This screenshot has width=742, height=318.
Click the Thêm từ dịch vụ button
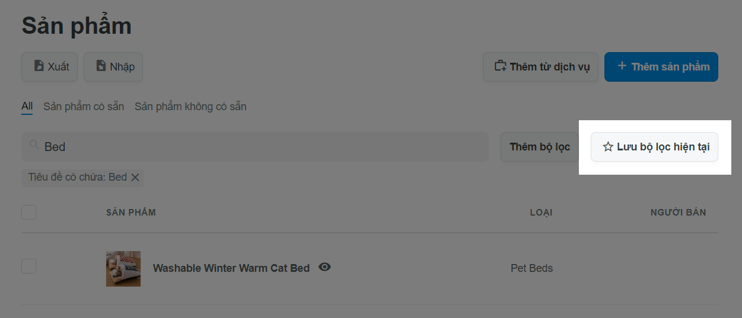(540, 66)
